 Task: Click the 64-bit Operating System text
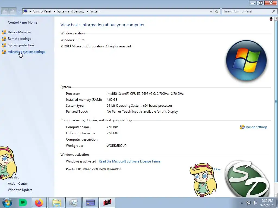pyautogui.click(x=139, y=106)
